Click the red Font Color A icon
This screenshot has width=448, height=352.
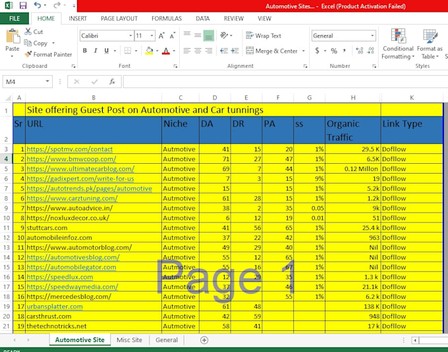[166, 51]
